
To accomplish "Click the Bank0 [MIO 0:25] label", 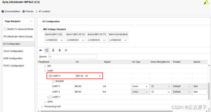I will [54, 34].
